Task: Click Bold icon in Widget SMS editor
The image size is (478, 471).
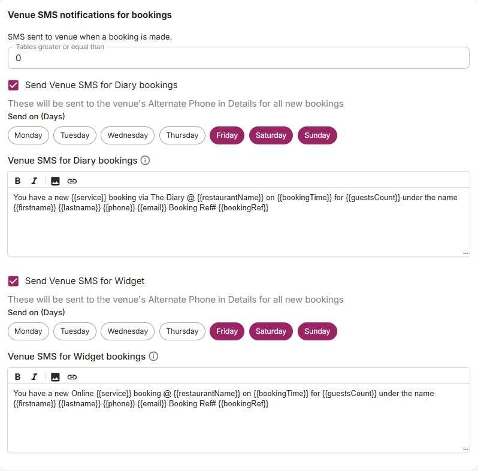Action: (17, 377)
